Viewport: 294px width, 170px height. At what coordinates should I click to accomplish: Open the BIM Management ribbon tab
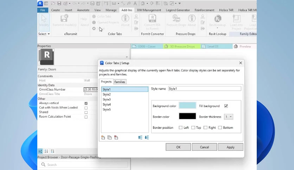tap(149, 10)
